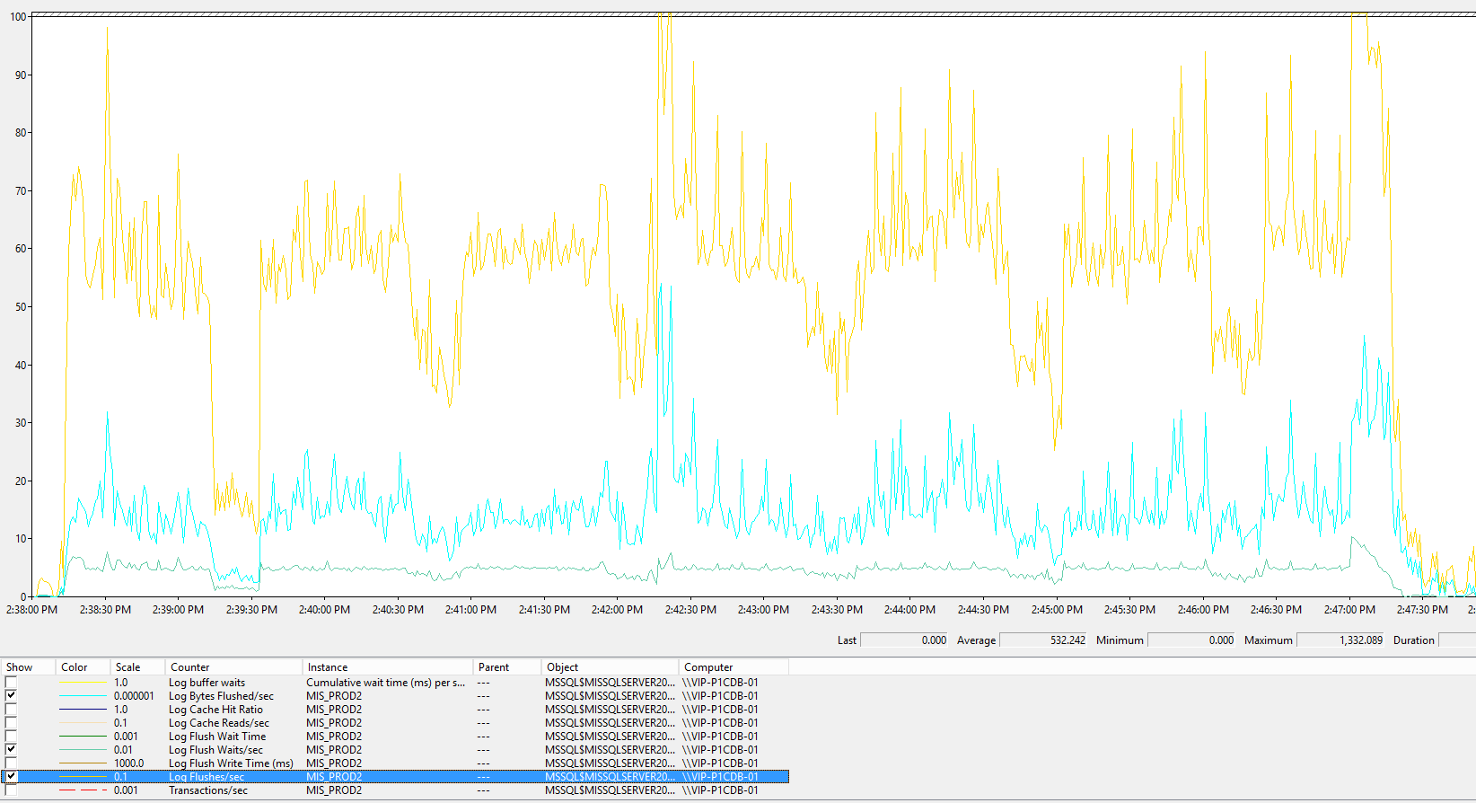Enable Log Flush Write Time (ms) checkbox

11,763
